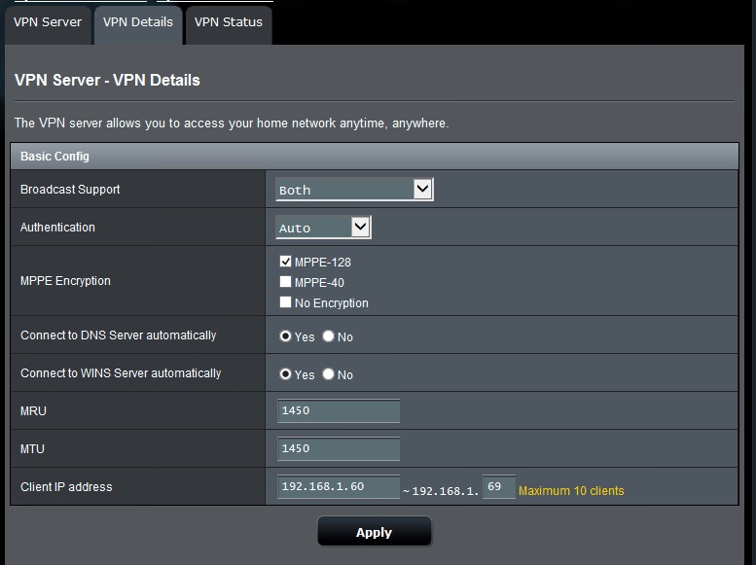Select Yes for Connect to DNS Server automatically
The width and height of the screenshot is (756, 565).
click(x=285, y=336)
